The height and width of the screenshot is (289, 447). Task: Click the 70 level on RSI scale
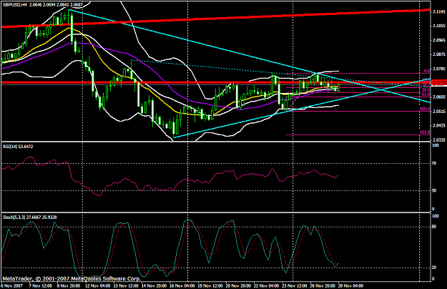pyautogui.click(x=434, y=163)
